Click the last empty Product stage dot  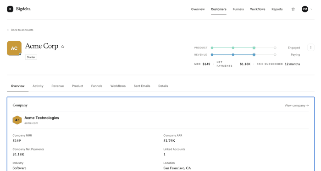[275, 48]
